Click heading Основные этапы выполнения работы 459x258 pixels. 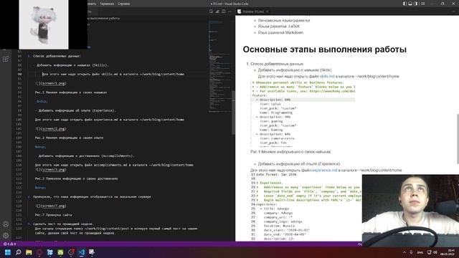click(324, 49)
